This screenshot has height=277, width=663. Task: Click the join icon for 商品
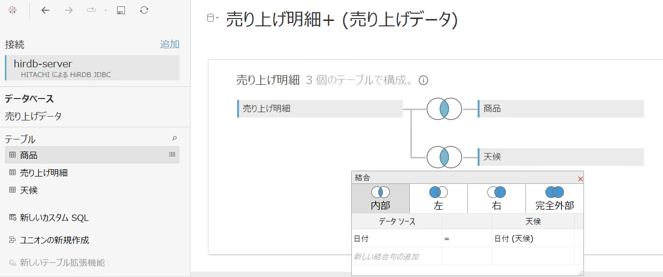point(444,109)
